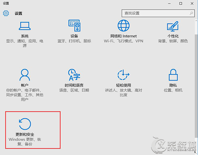The height and width of the screenshot is (155, 198).
Task: Click the 讲述人、放大镜、高对比度 description
Action: [x=123, y=93]
